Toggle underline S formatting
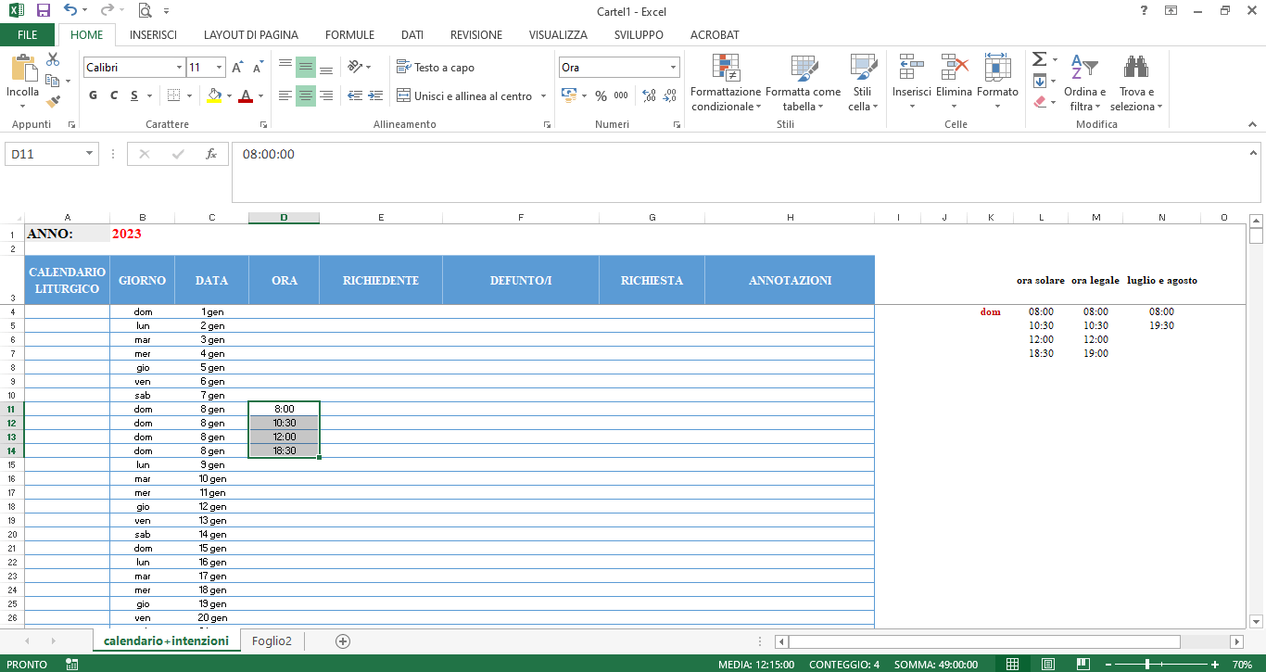The width and height of the screenshot is (1266, 672). click(x=134, y=95)
